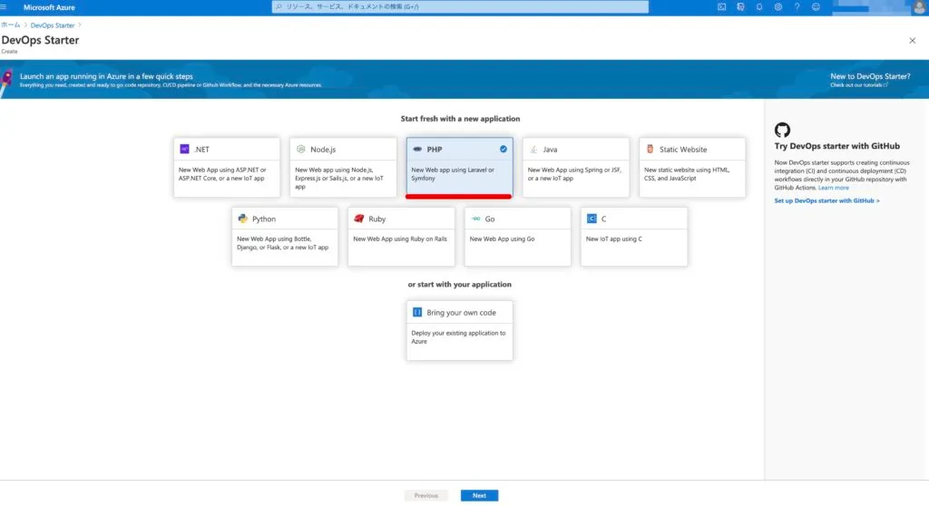Image resolution: width=929 pixels, height=506 pixels.
Task: Select the .NET application card
Action: pos(227,167)
